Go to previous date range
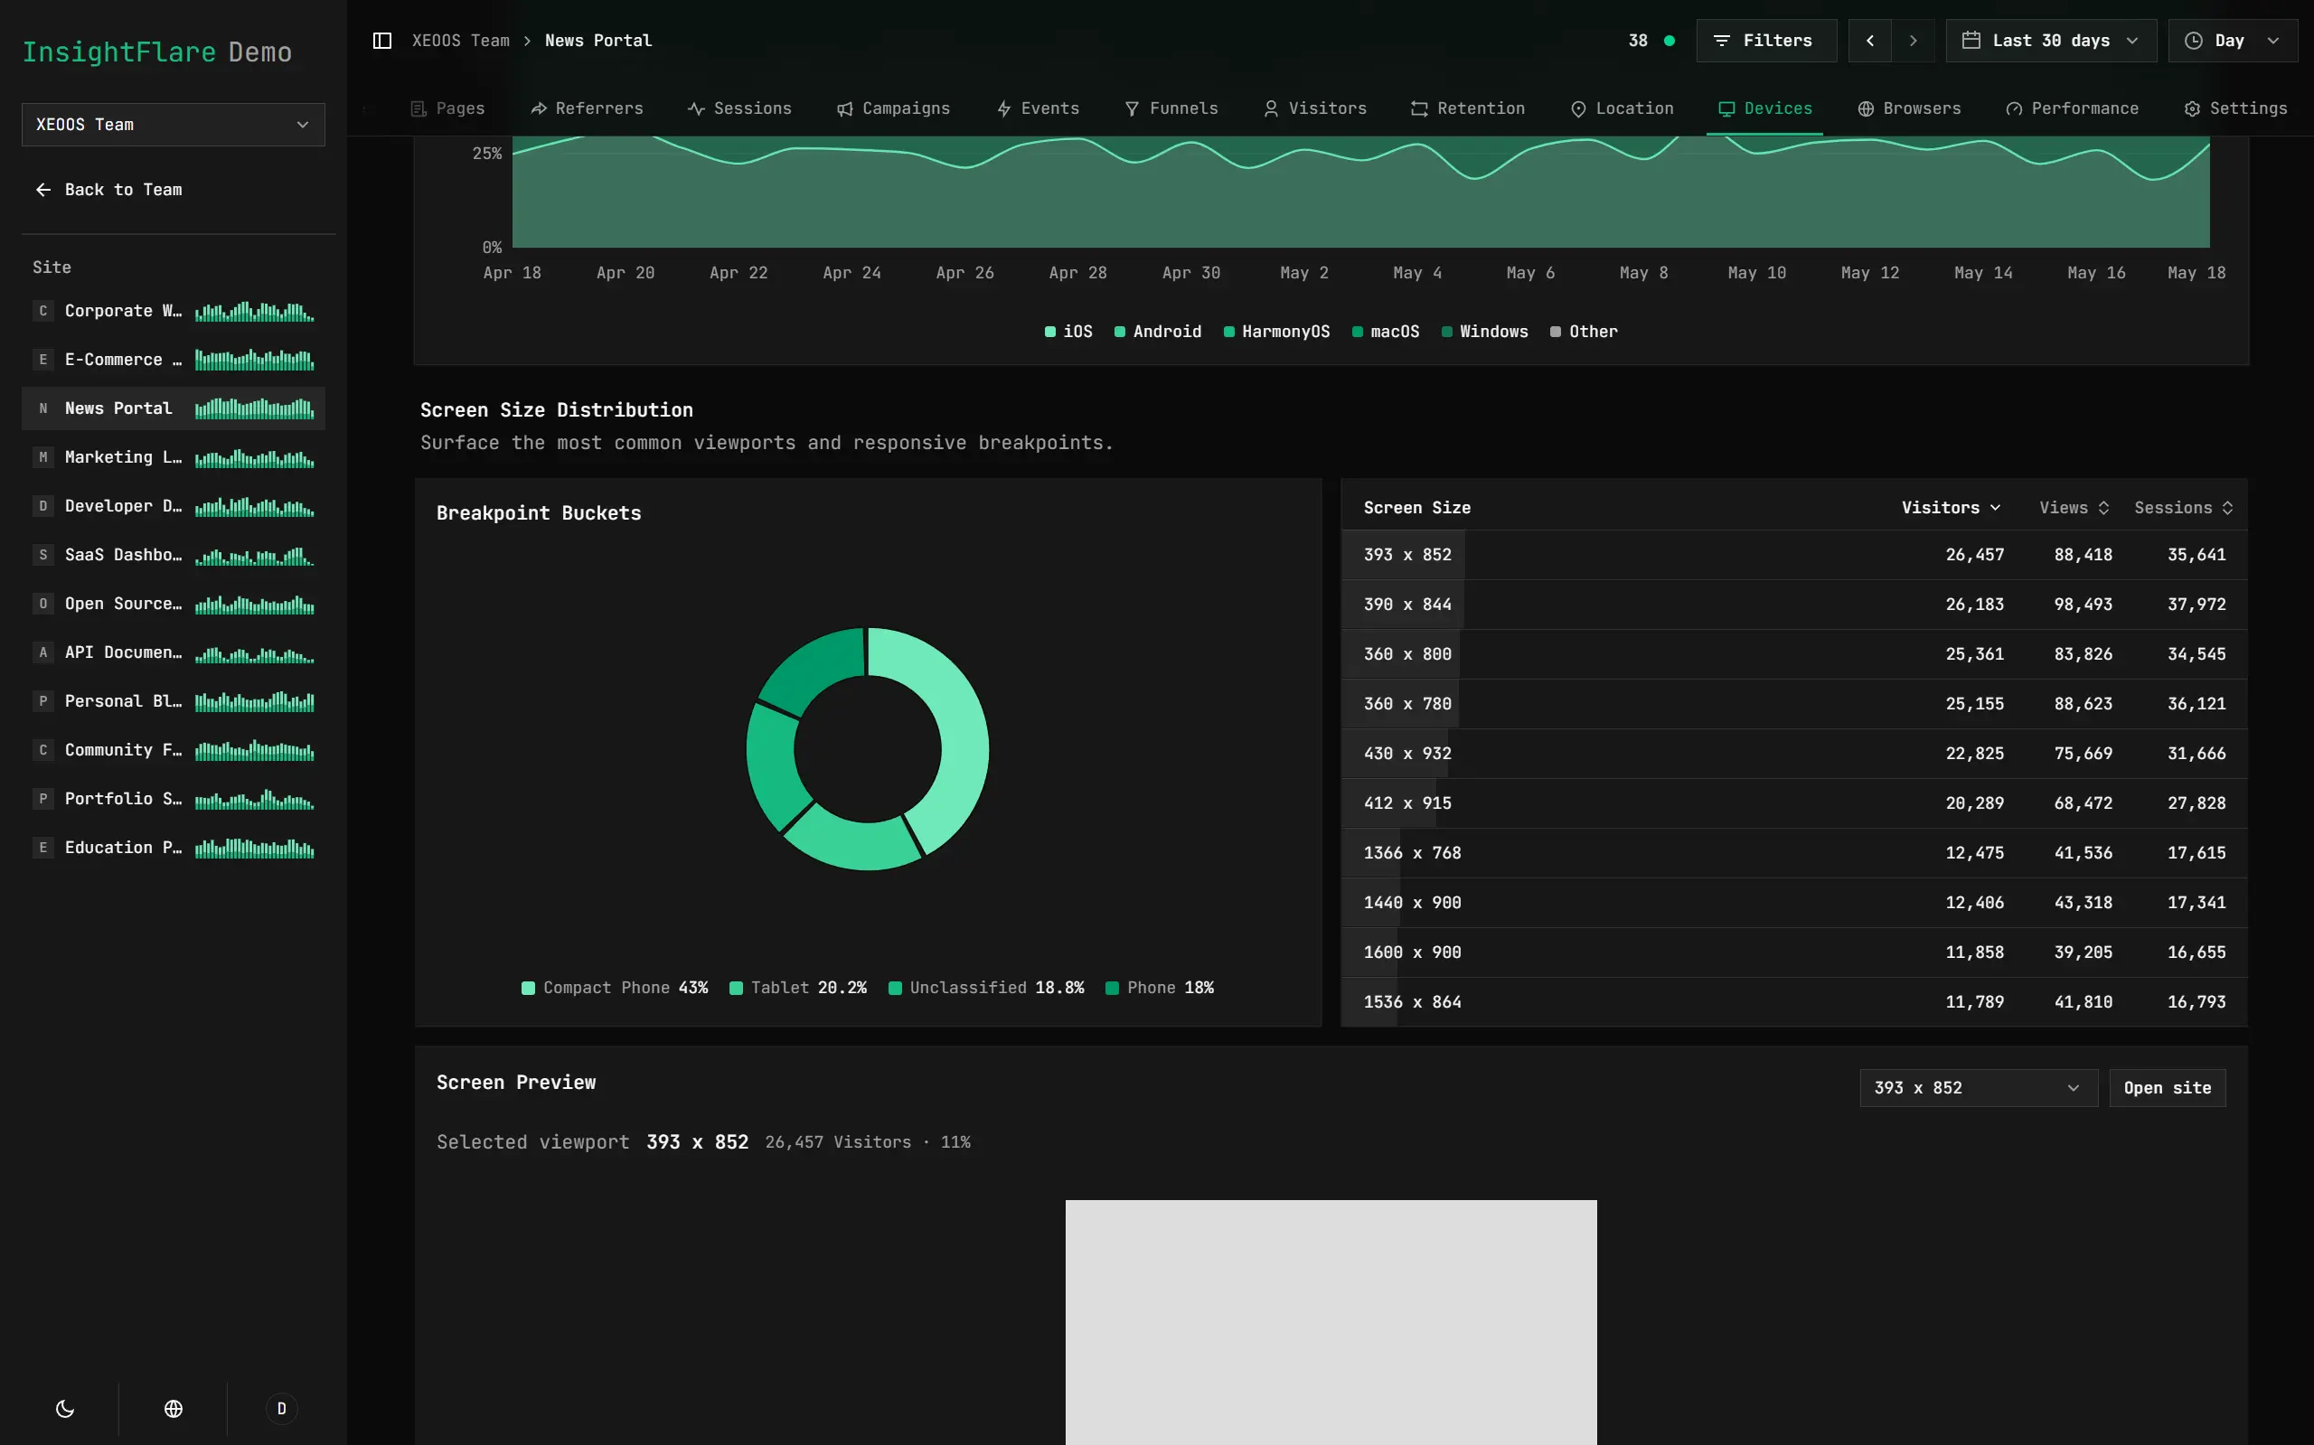This screenshot has width=2314, height=1445. [x=1869, y=40]
